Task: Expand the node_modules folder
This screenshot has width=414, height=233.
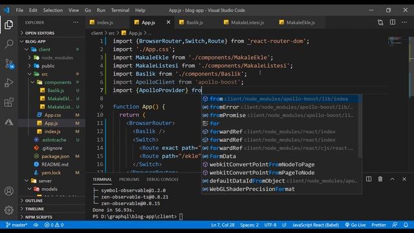Action: [52, 58]
